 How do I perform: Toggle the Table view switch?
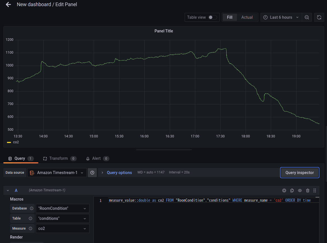click(x=213, y=17)
